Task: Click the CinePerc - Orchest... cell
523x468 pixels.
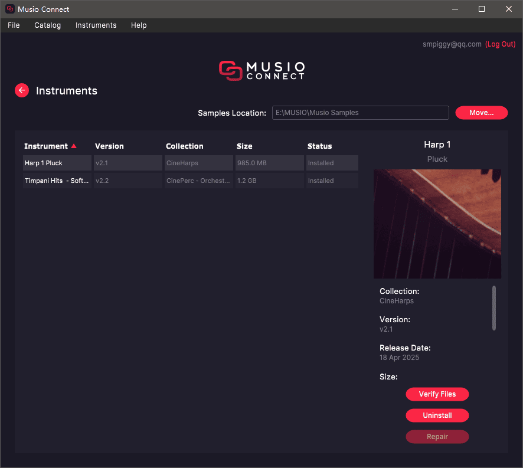Action: point(199,181)
